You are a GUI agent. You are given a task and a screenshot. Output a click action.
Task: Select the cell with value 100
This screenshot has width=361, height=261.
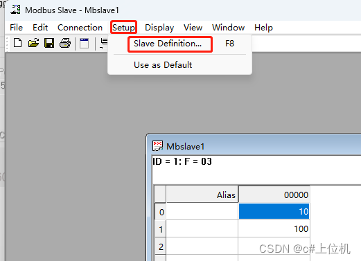(274, 228)
